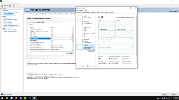Select Adjust desktop size and position
The width and height of the screenshot is (179, 100).
coord(11,25)
